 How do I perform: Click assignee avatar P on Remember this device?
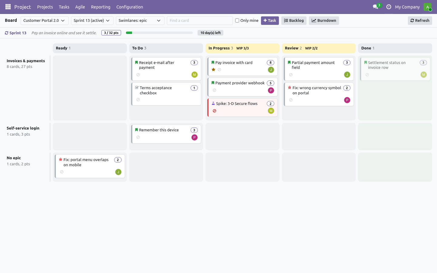195,137
